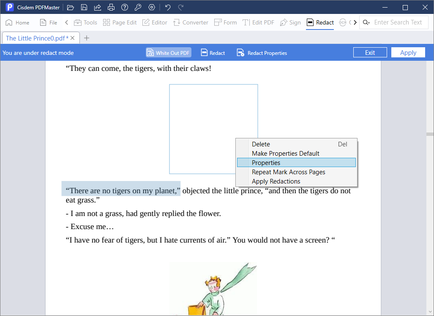Select Repeat Mark Across Pages
The height and width of the screenshot is (316, 434).
pyautogui.click(x=296, y=172)
